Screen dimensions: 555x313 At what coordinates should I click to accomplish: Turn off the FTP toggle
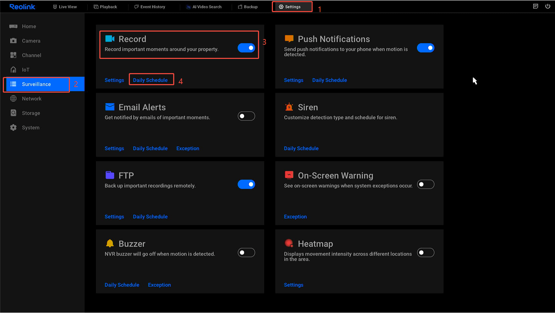[x=246, y=185]
